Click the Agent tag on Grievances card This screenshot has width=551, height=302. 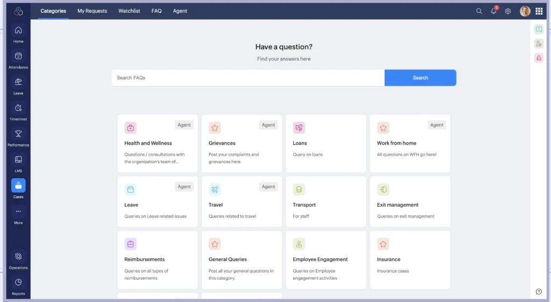269,125
